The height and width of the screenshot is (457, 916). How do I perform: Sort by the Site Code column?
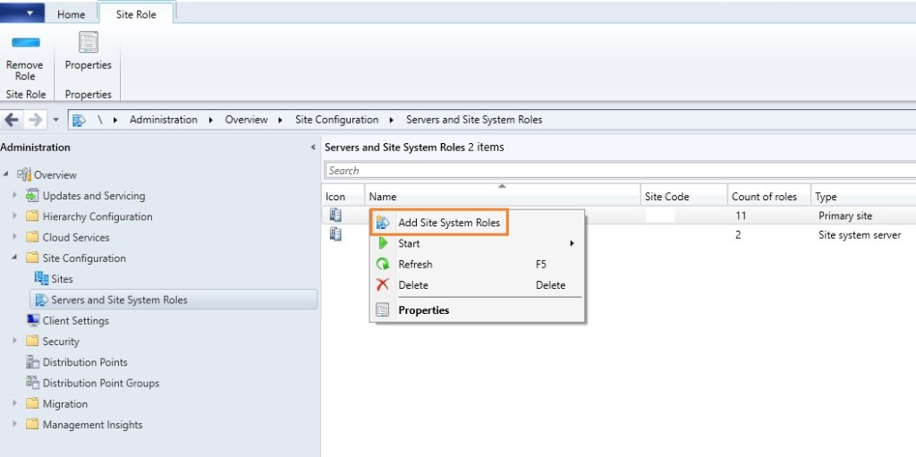(x=684, y=197)
